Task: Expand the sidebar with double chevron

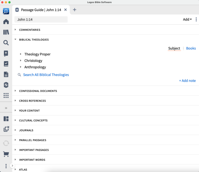Action: [x=6, y=108]
